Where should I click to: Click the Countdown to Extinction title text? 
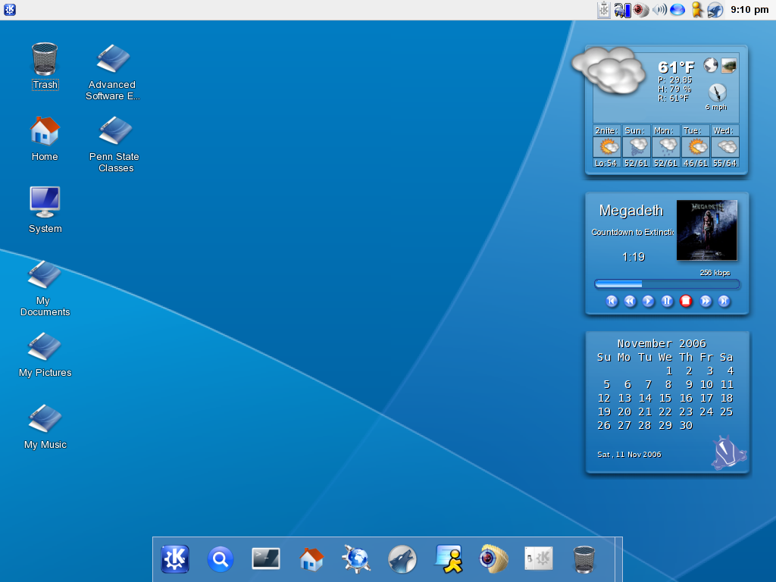[x=633, y=232]
